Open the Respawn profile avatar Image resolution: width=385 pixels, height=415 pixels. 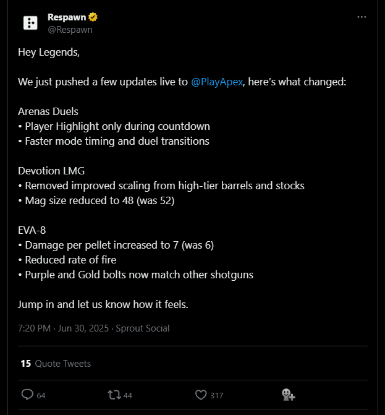[30, 23]
